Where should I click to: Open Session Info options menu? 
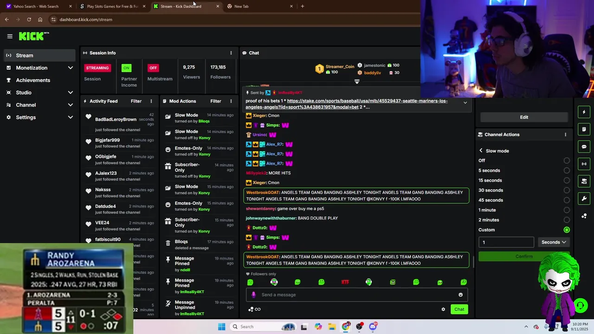coord(231,53)
